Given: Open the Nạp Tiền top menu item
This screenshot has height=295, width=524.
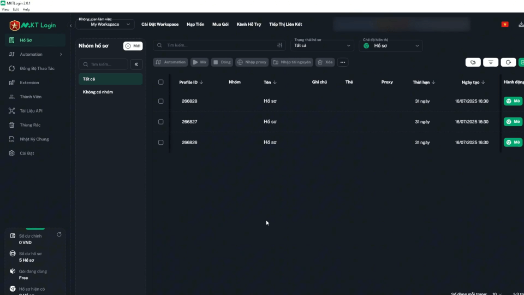Looking at the screenshot, I should [x=195, y=25].
